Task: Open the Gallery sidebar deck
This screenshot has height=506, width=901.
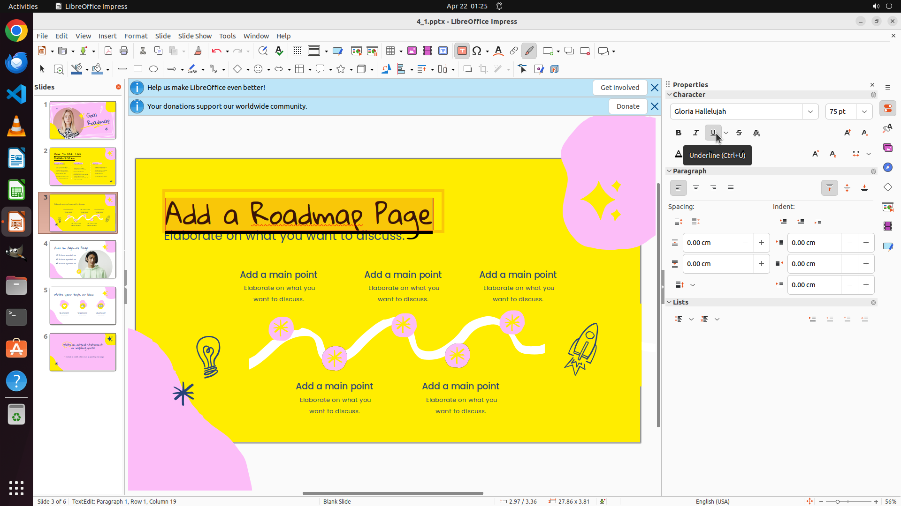Action: (x=888, y=148)
